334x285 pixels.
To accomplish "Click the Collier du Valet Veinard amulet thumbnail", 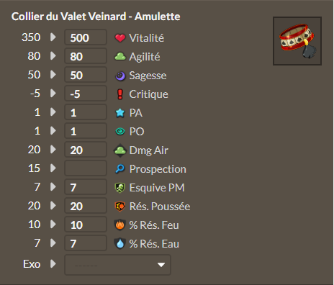I will pos(297,41).
